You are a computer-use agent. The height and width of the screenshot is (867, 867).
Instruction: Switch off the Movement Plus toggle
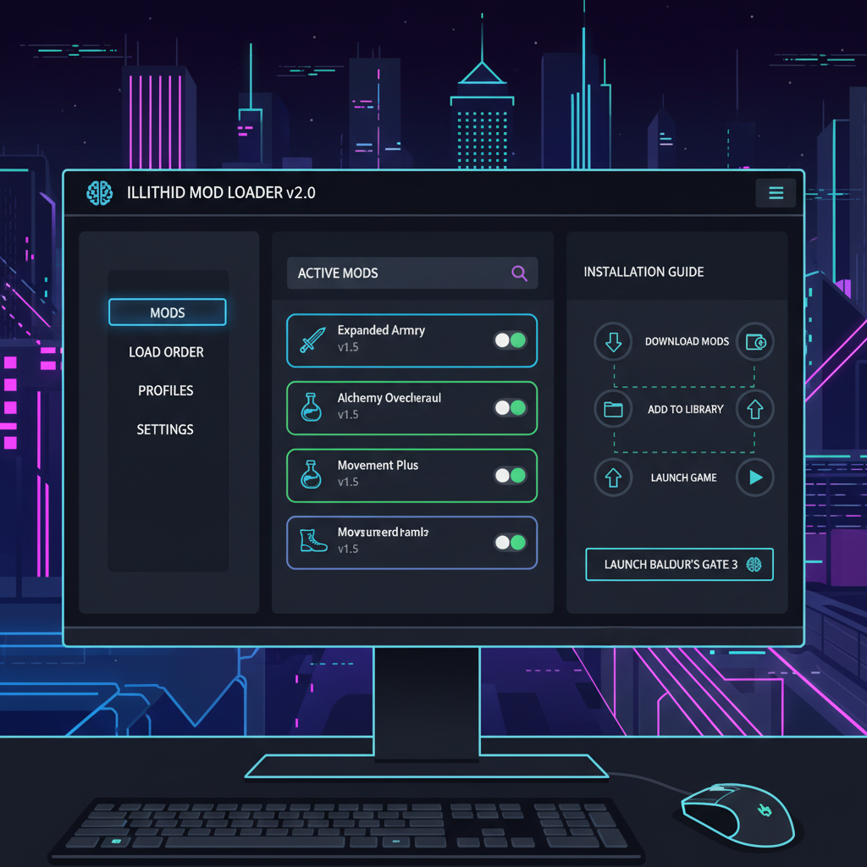pyautogui.click(x=511, y=475)
